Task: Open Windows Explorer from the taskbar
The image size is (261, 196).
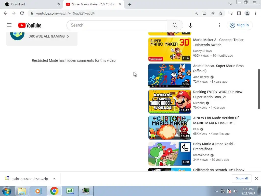Action: click(x=22, y=191)
